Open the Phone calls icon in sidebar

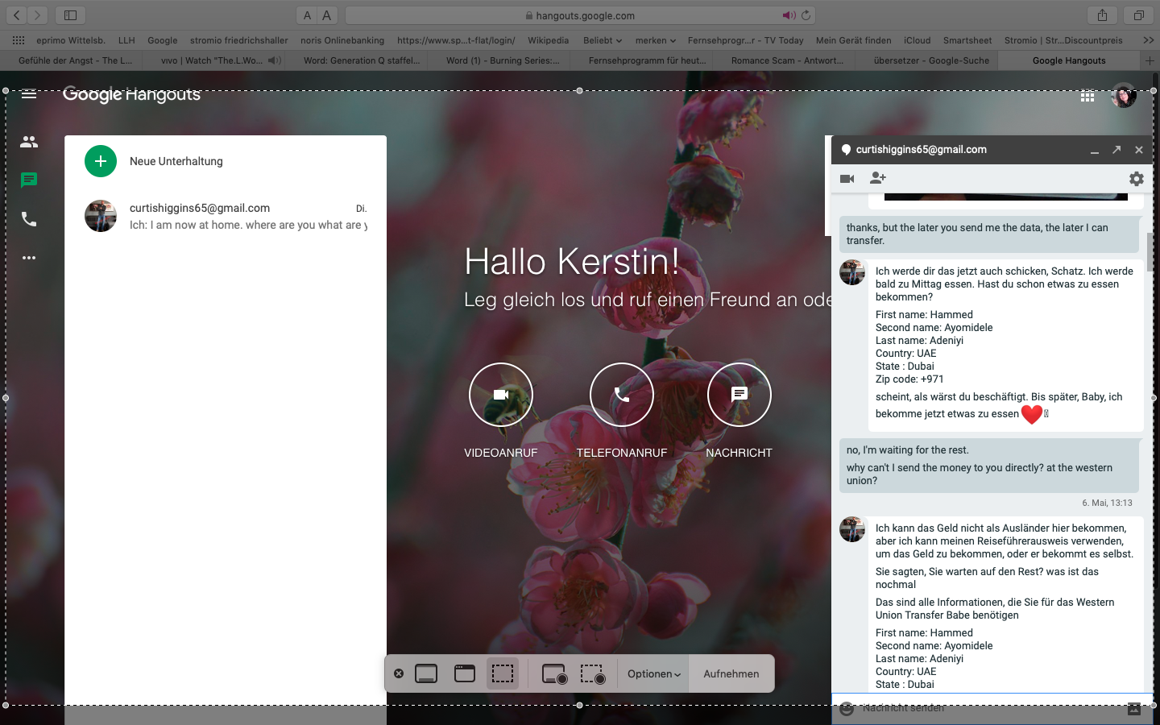[x=29, y=219]
